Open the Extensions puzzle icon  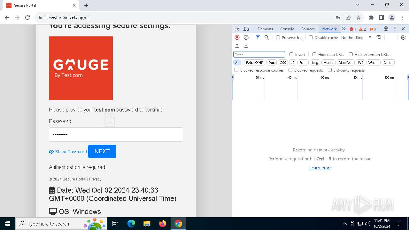click(x=371, y=18)
